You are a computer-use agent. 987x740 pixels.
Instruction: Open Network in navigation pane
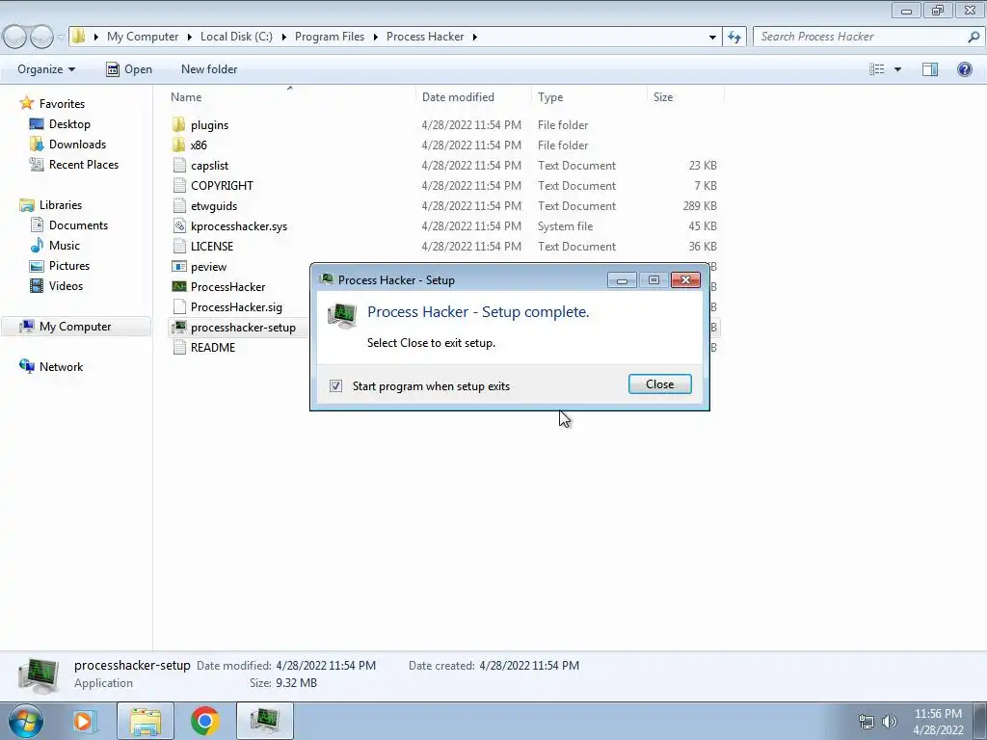click(x=61, y=366)
